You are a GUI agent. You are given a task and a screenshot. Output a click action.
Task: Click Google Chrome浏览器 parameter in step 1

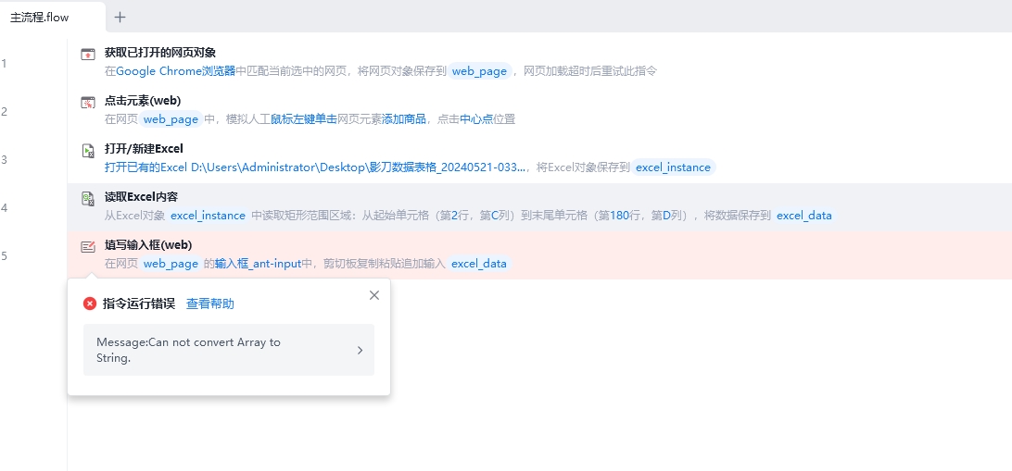tap(176, 71)
